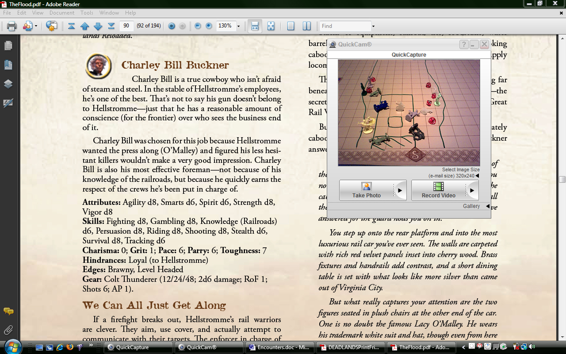Open the collaborate/share toolbar icon
The image size is (566, 354).
pos(27,26)
